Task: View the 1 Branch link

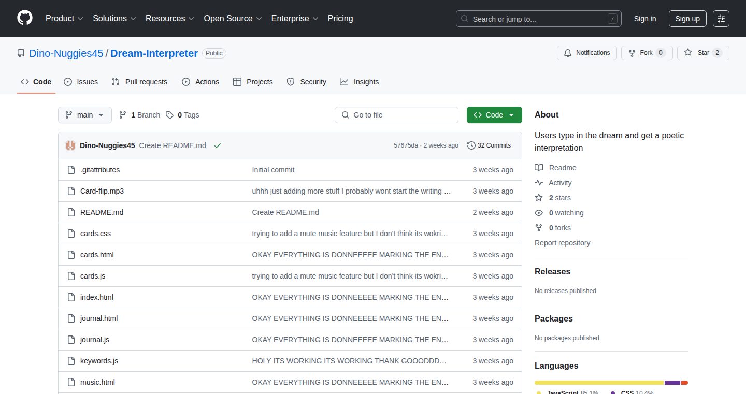Action: (x=140, y=115)
